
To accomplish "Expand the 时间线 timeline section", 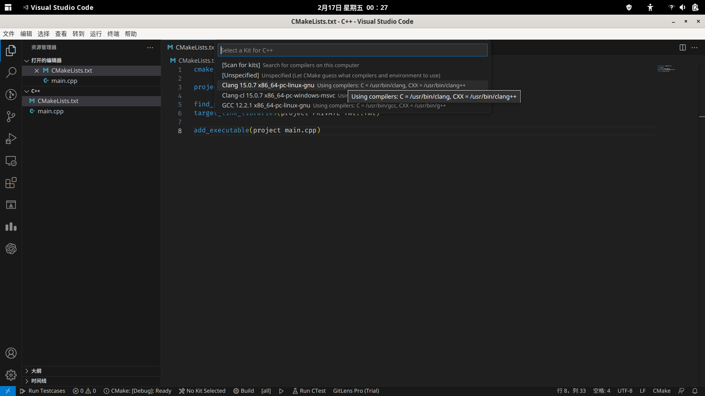I will pyautogui.click(x=91, y=381).
